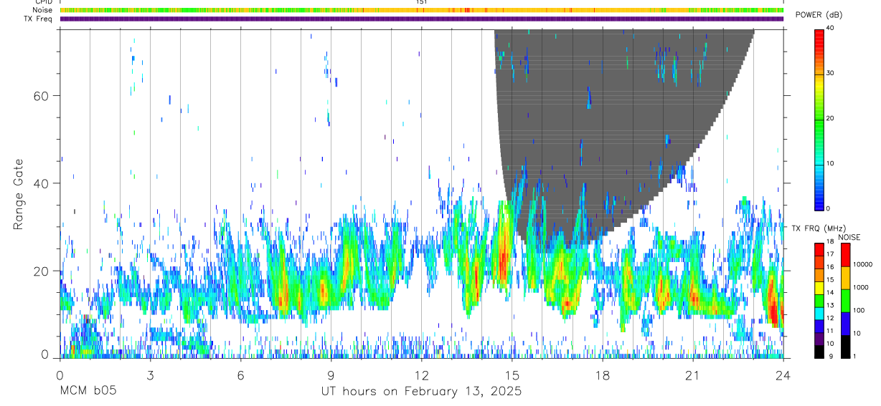Click the UT hours on February 13, 2025 title
The height and width of the screenshot is (406, 881).
(x=421, y=392)
